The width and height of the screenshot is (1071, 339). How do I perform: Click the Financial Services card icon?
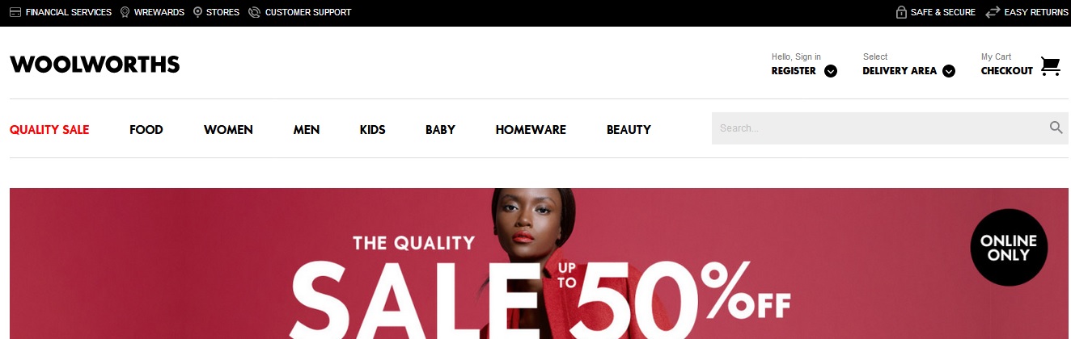click(15, 12)
